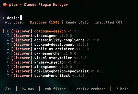Click the orange '>' prompt symbol

pos(4,18)
